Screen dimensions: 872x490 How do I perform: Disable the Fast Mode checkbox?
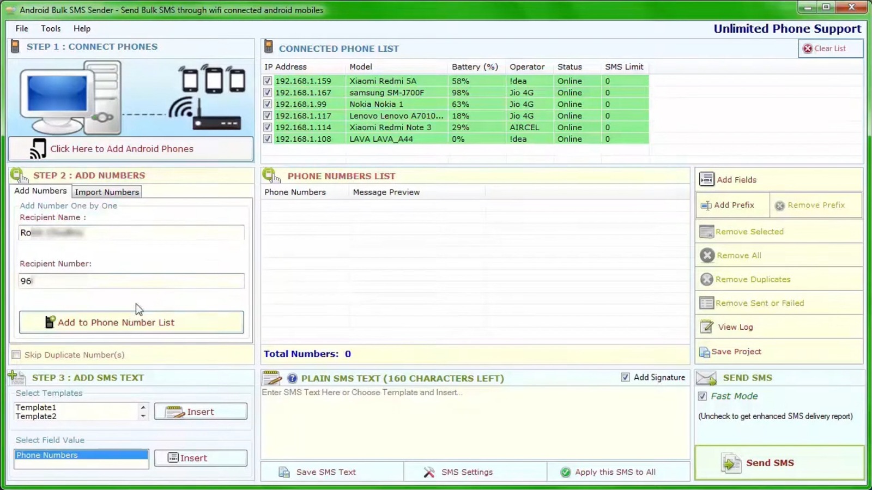click(703, 396)
